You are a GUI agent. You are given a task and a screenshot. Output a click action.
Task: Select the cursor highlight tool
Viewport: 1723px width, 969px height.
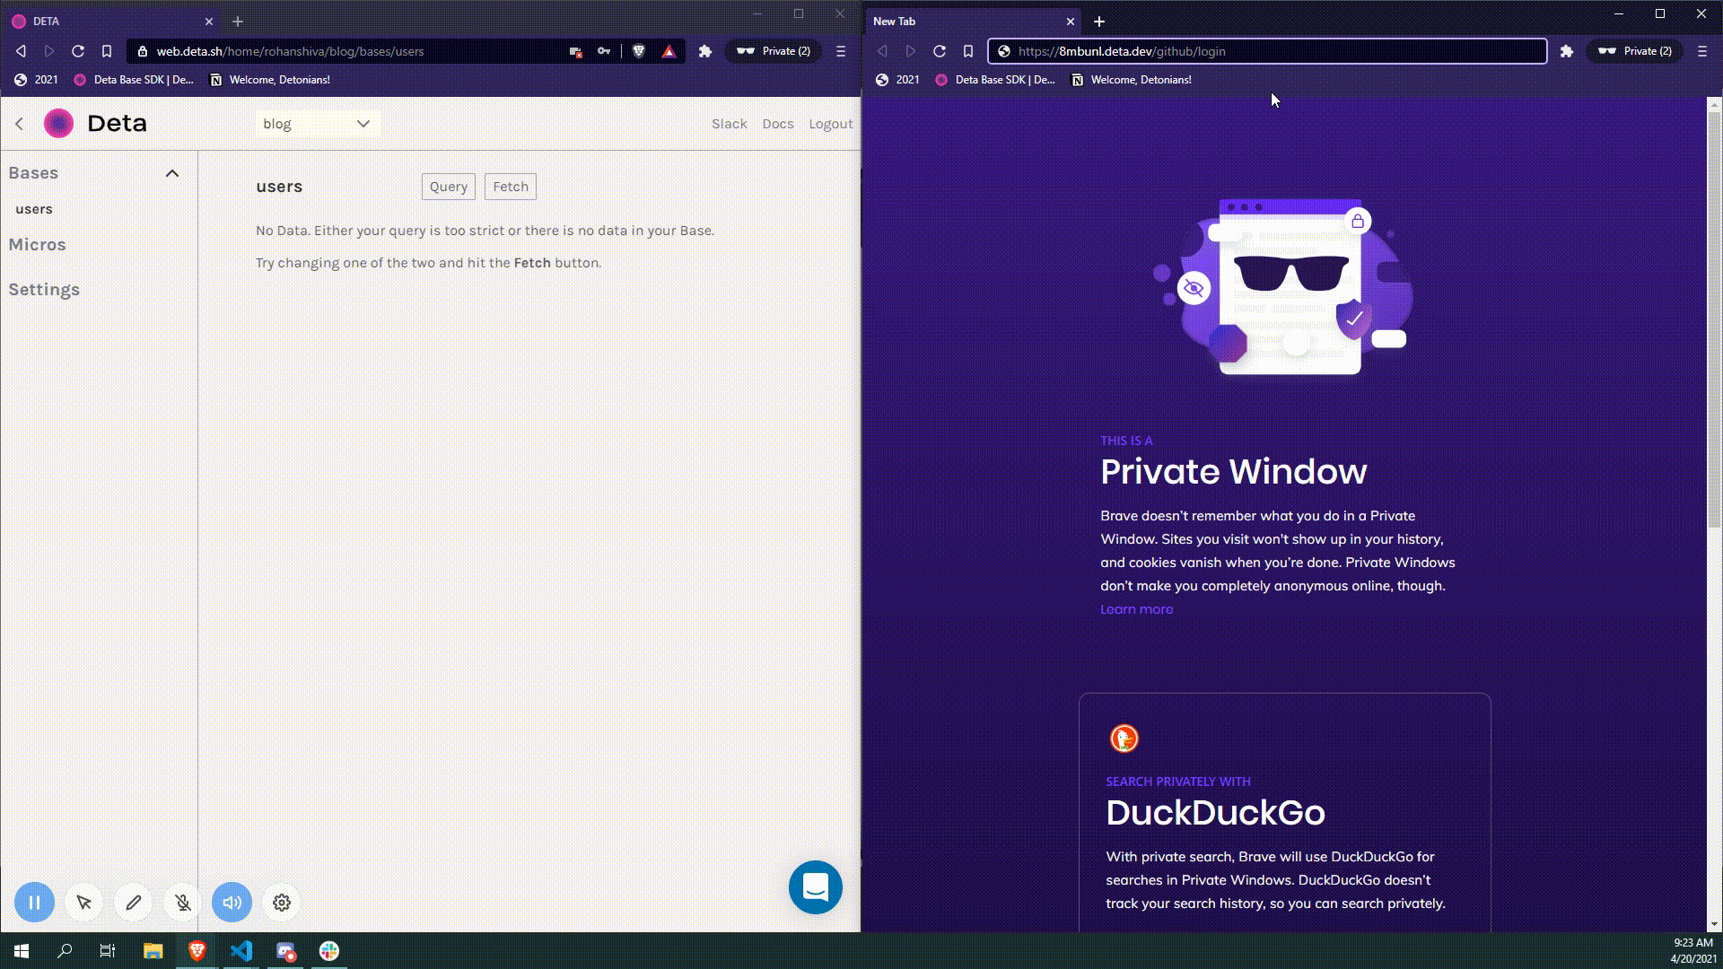[x=84, y=903]
